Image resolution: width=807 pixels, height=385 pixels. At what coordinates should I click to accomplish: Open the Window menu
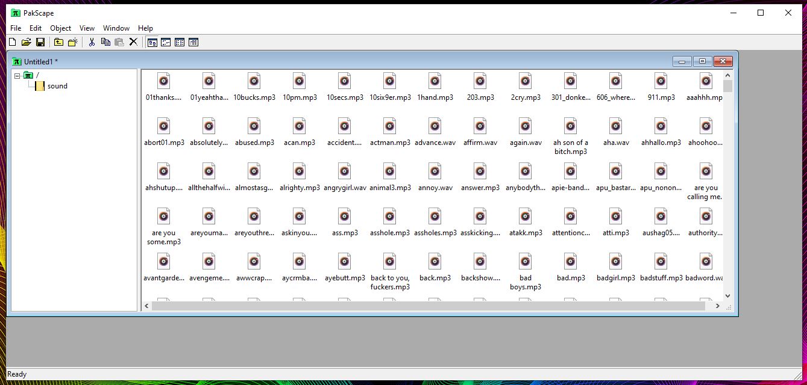(x=116, y=28)
